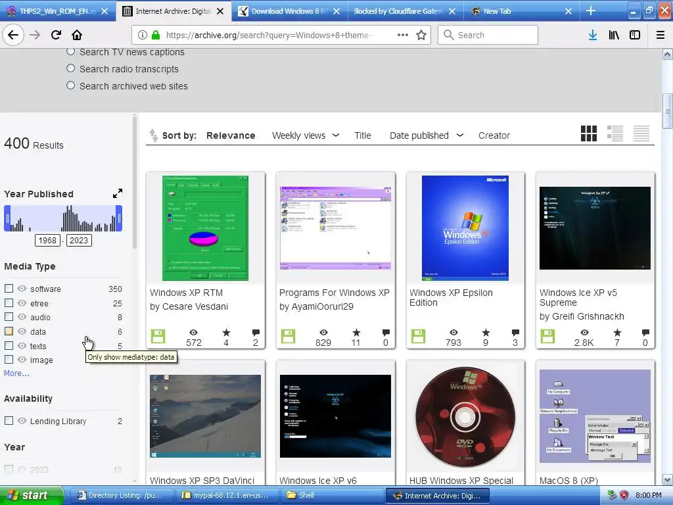The height and width of the screenshot is (505, 673).
Task: Open Windows XP RTM item title
Action: pos(186,293)
